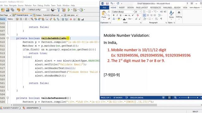The width and height of the screenshot is (202, 113).
Task: Click the History view button in editor
Action: [x=10, y=19]
